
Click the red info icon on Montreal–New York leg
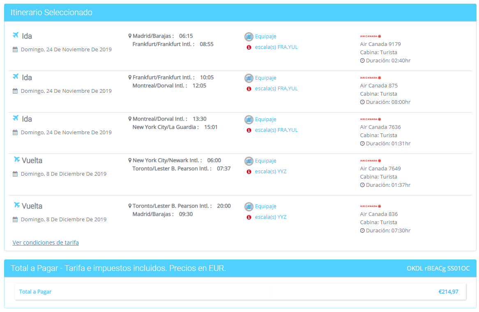pos(249,130)
